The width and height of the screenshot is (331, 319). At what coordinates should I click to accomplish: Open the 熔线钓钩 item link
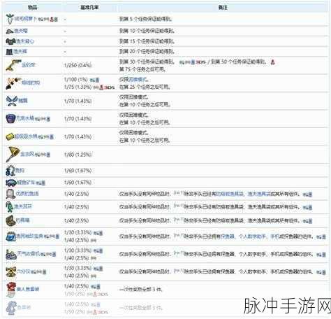pyautogui.click(x=31, y=83)
